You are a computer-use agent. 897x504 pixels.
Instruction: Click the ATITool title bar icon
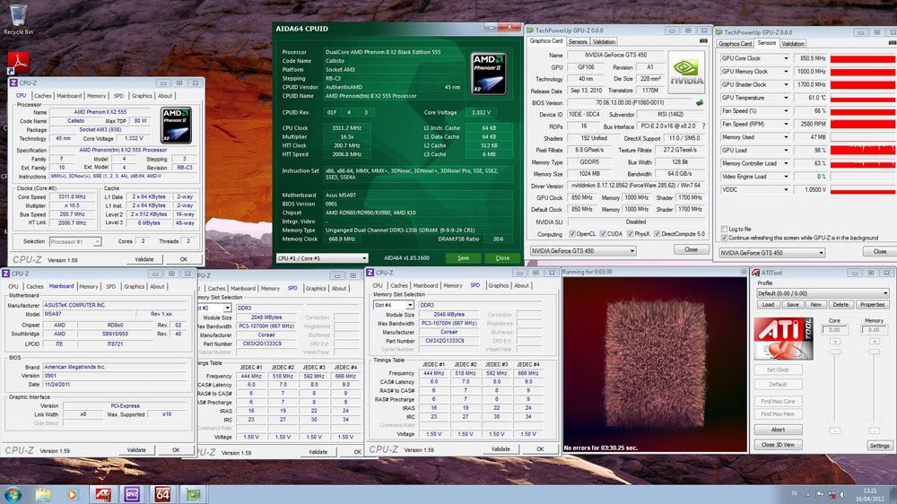755,273
